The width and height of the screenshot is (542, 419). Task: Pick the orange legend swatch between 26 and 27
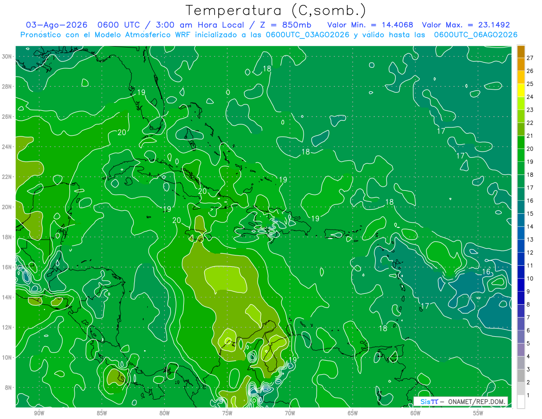coord(521,64)
